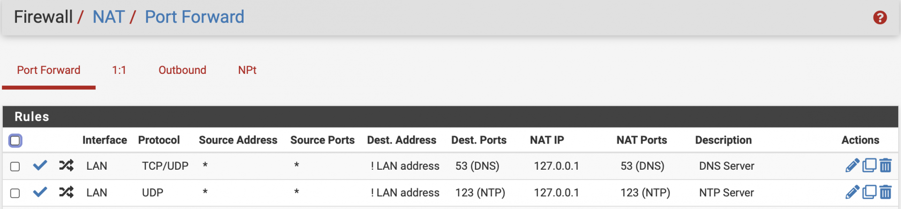Toggle the enabled checkmark on the DNS rule
The width and height of the screenshot is (901, 209).
click(x=40, y=165)
